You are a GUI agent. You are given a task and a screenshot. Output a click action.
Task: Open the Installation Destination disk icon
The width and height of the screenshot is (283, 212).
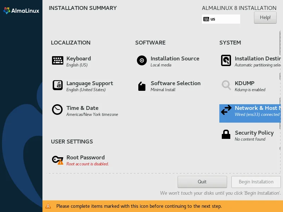[x=226, y=60]
